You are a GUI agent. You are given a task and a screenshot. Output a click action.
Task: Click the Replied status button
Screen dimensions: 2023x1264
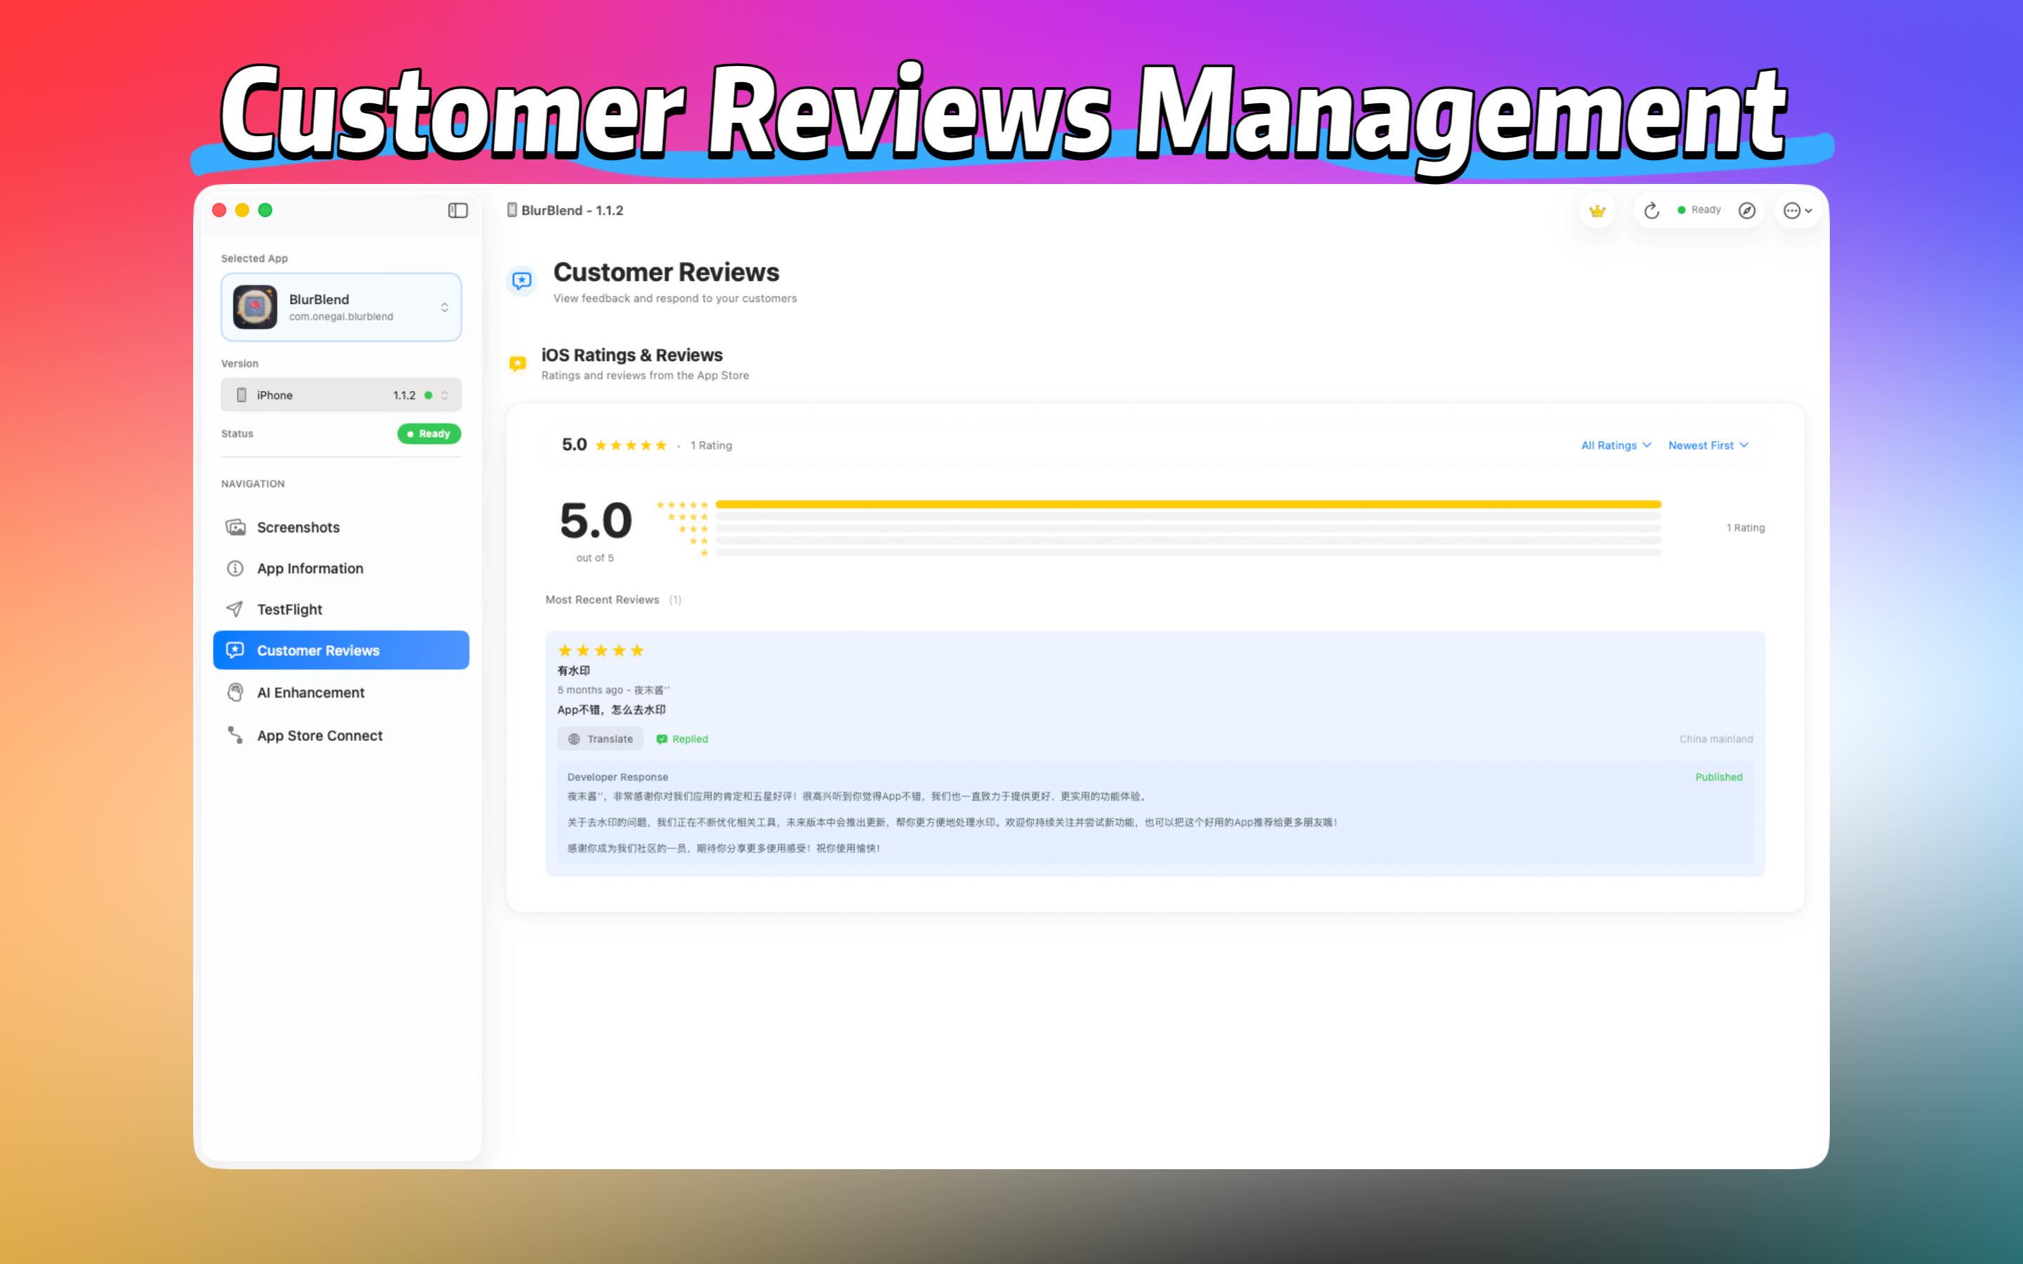coord(681,738)
